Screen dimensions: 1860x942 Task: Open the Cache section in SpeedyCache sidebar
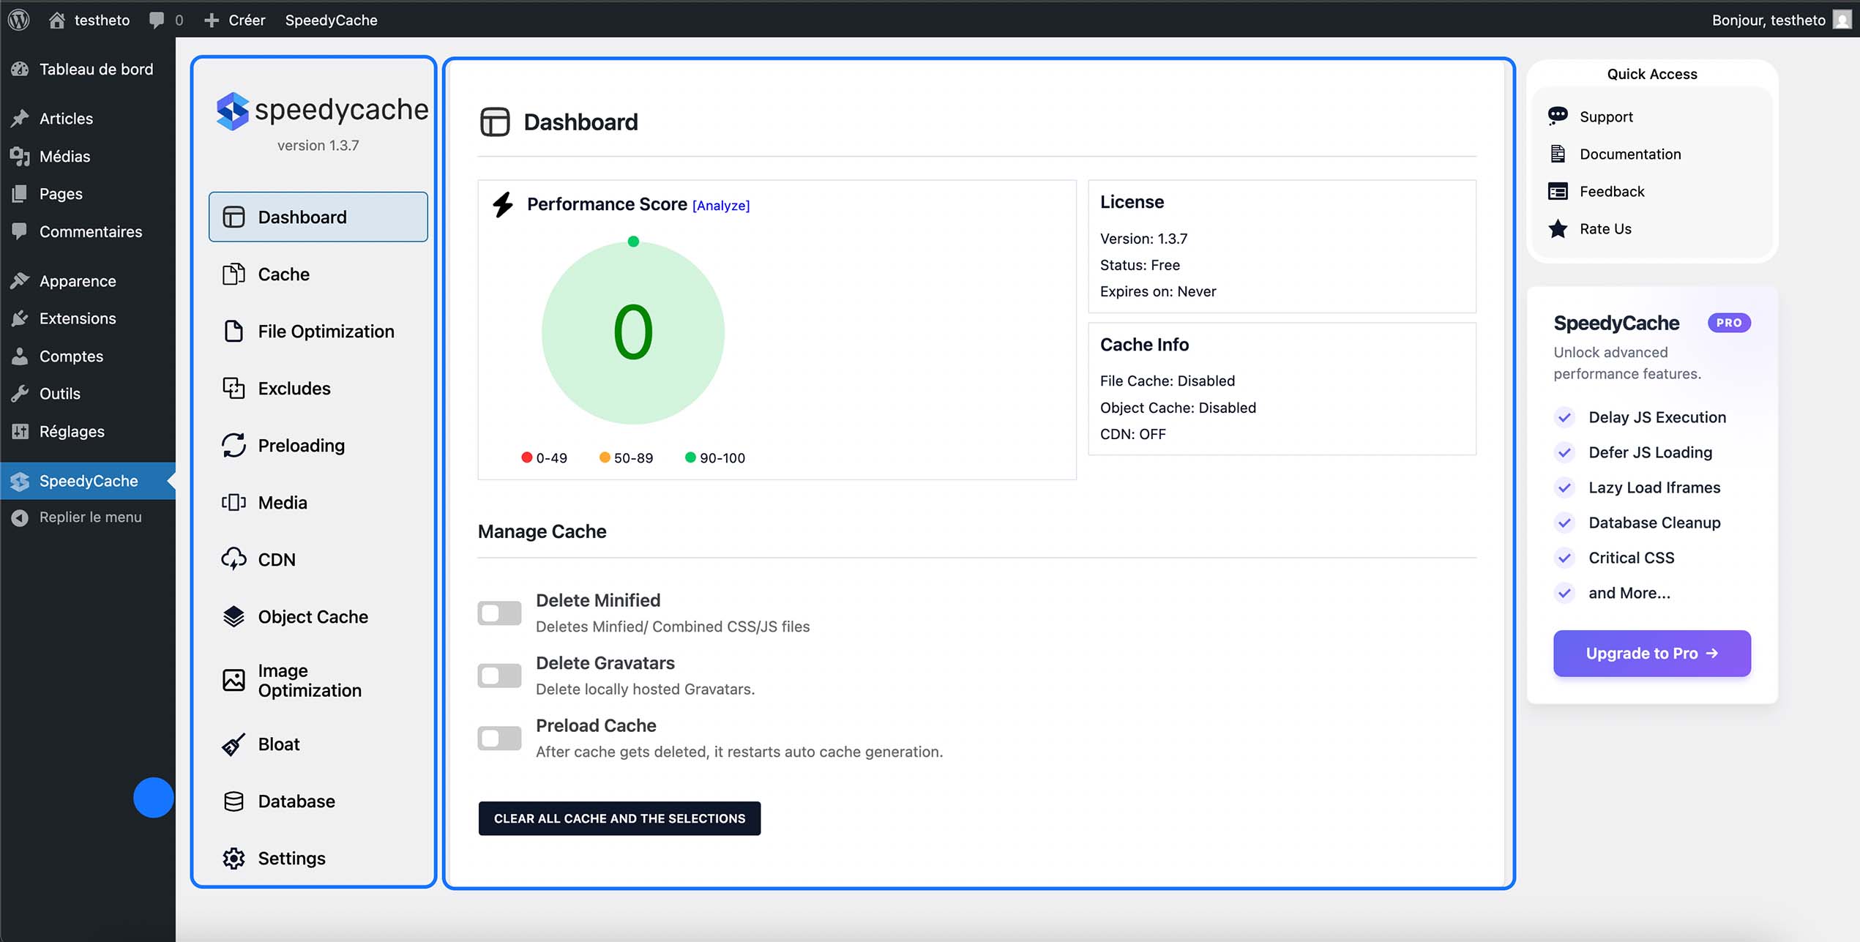[x=283, y=274]
